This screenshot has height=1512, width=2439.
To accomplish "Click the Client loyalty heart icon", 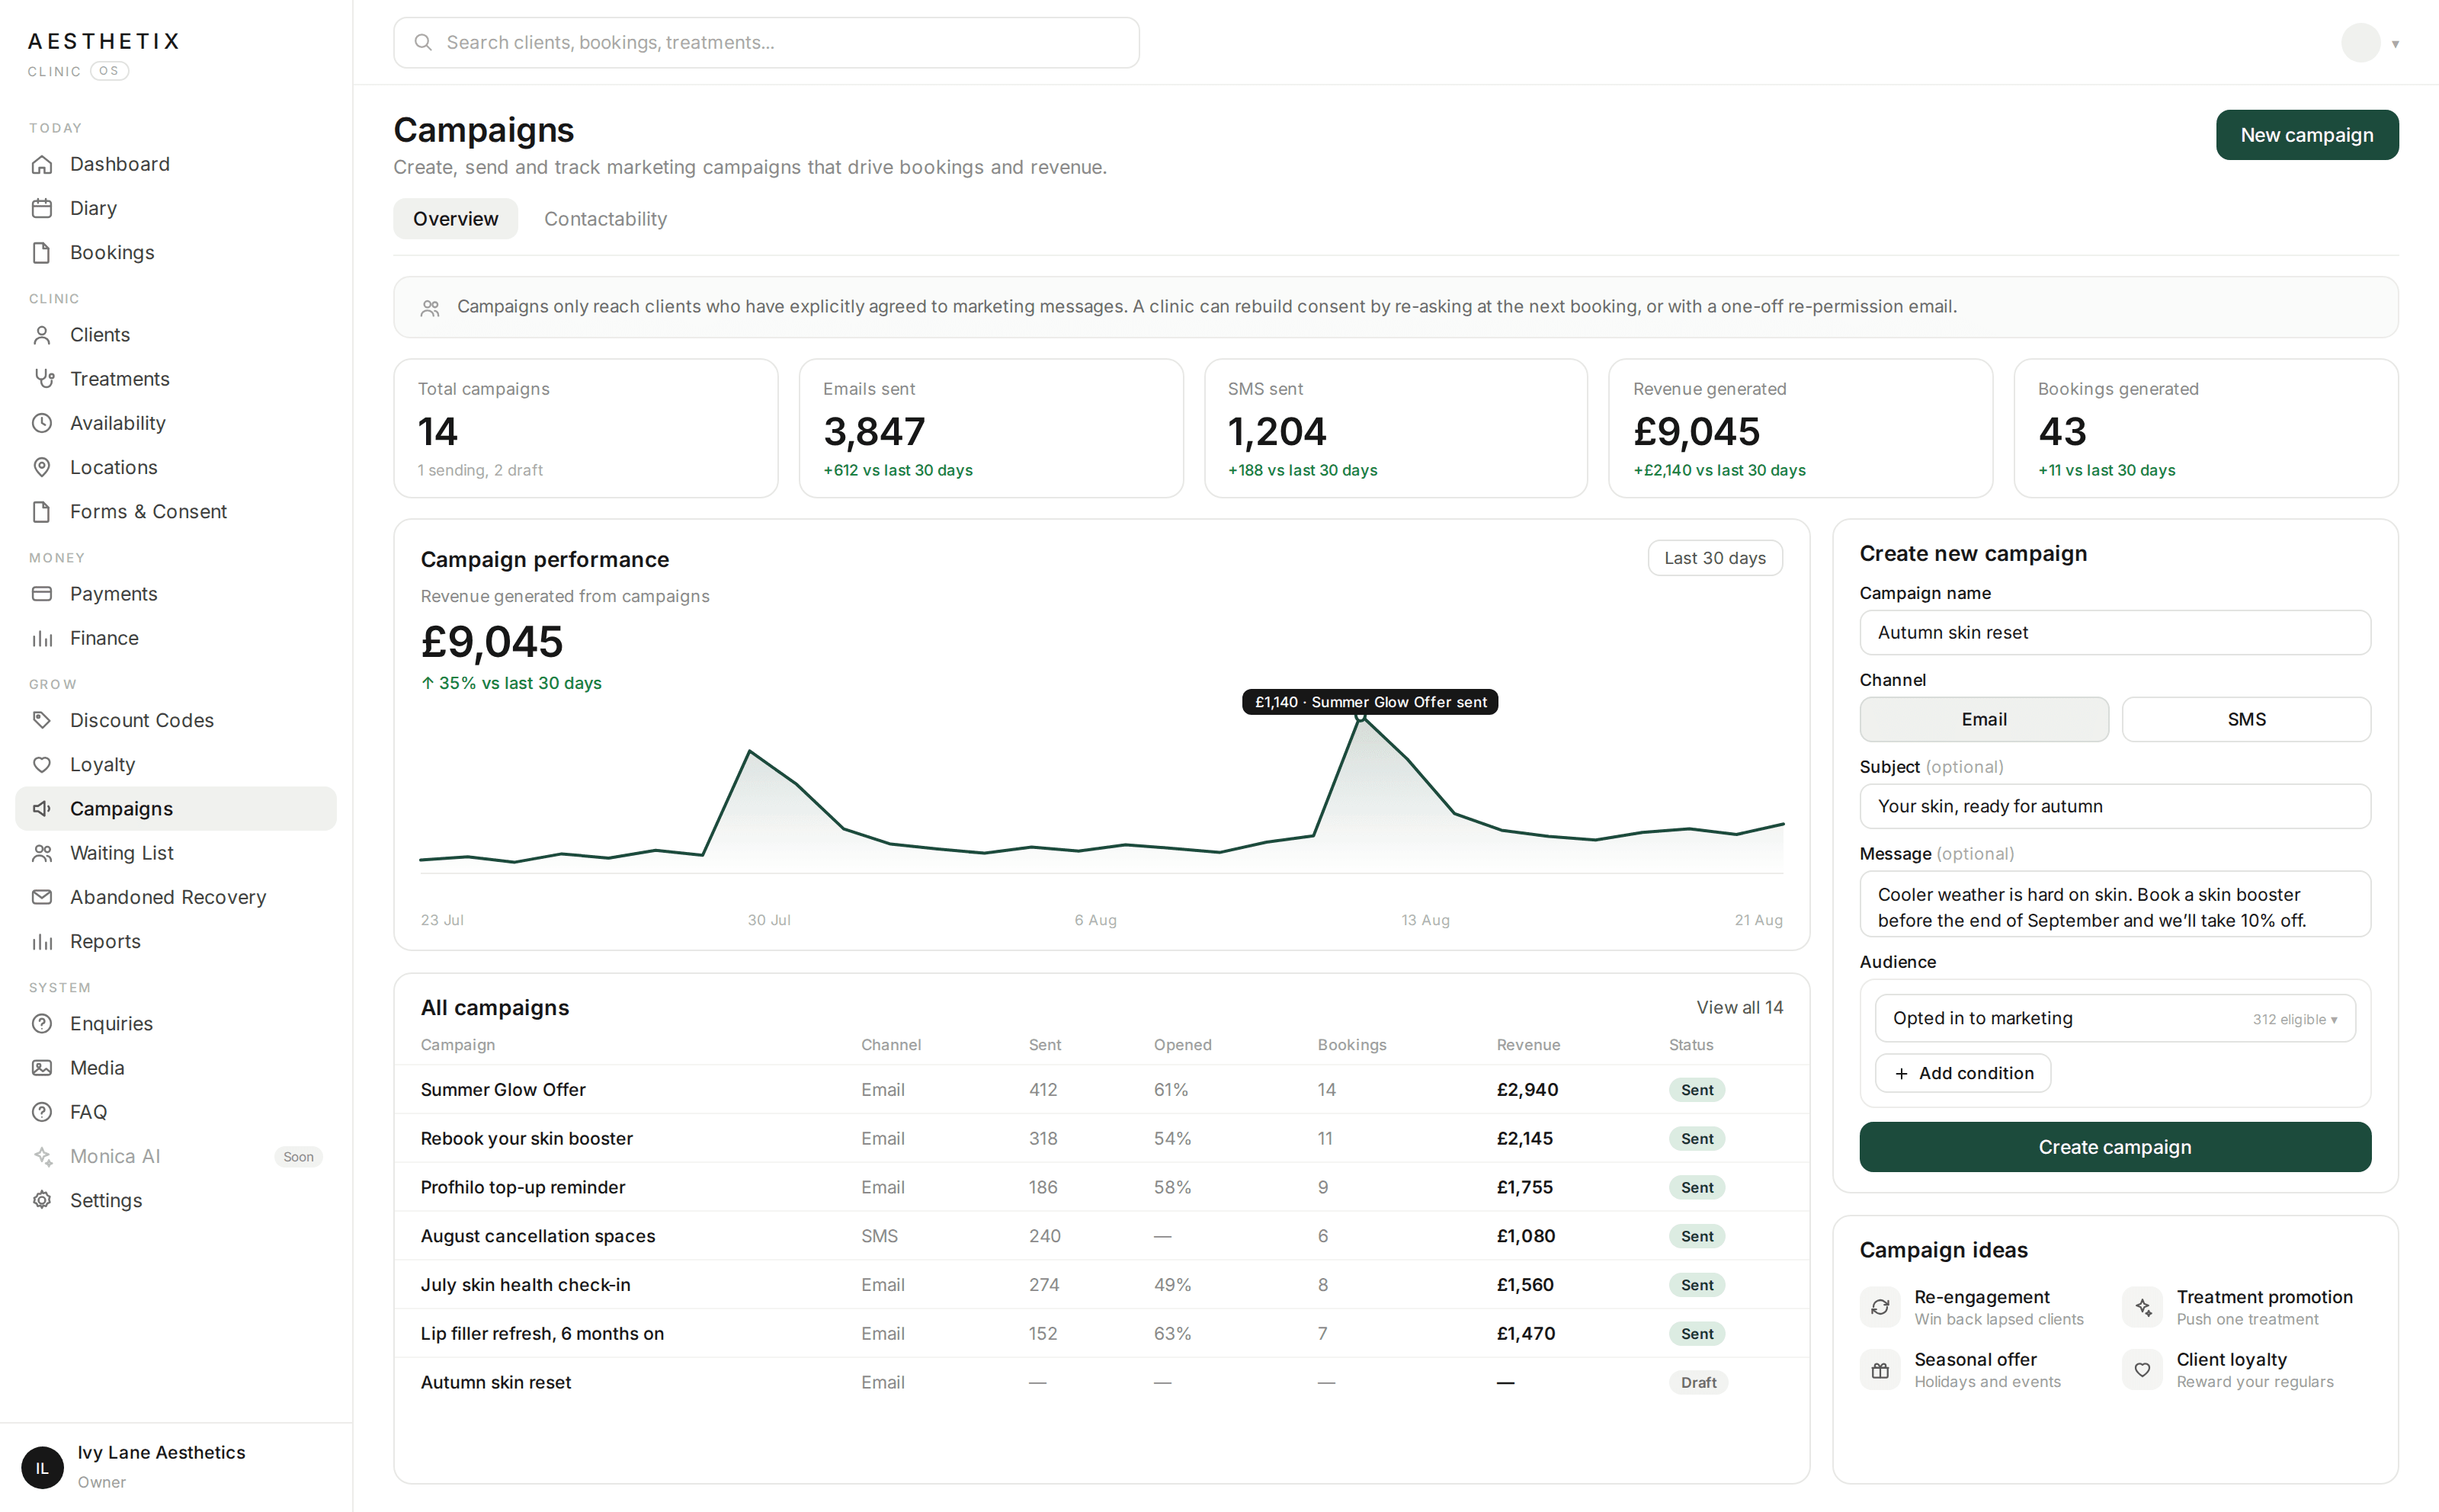I will pyautogui.click(x=2142, y=1370).
